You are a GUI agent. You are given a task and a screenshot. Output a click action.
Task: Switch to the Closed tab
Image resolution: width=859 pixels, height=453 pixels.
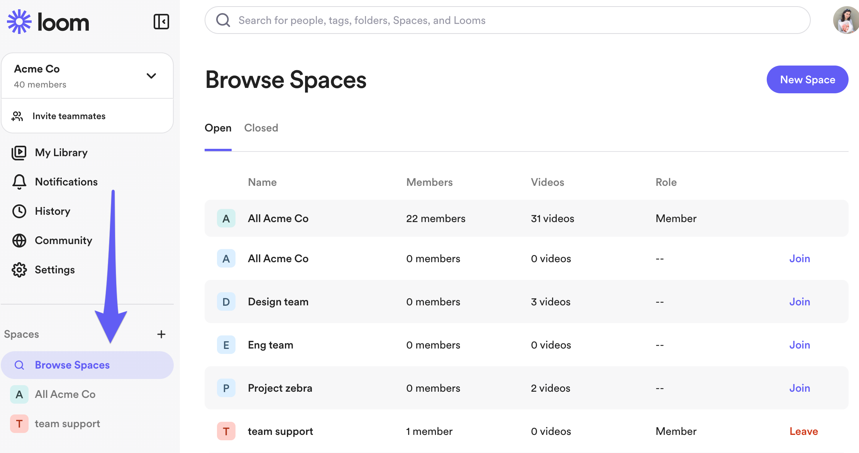261,128
